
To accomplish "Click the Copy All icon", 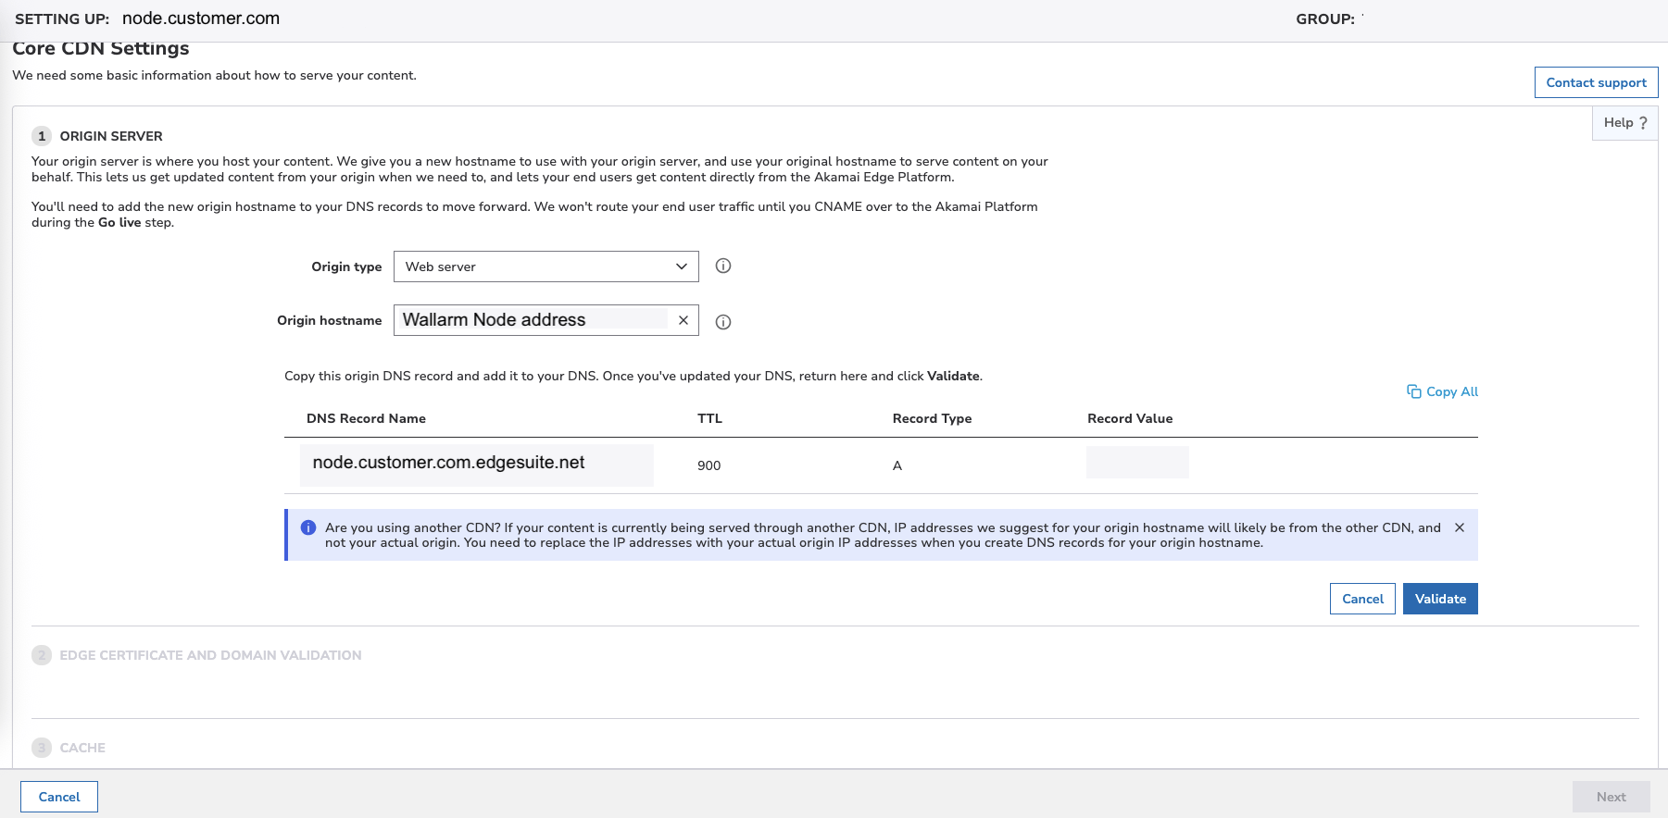I will click(x=1414, y=391).
